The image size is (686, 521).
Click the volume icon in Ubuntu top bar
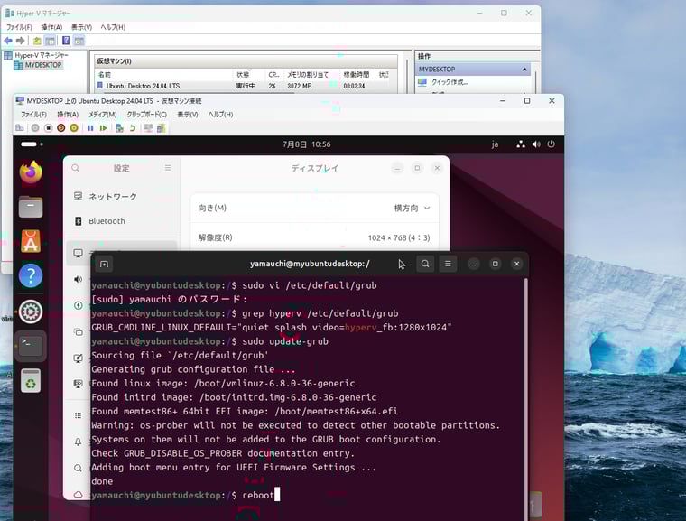[x=536, y=144]
